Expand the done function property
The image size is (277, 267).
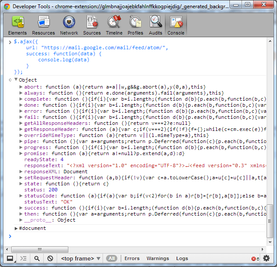[21, 105]
